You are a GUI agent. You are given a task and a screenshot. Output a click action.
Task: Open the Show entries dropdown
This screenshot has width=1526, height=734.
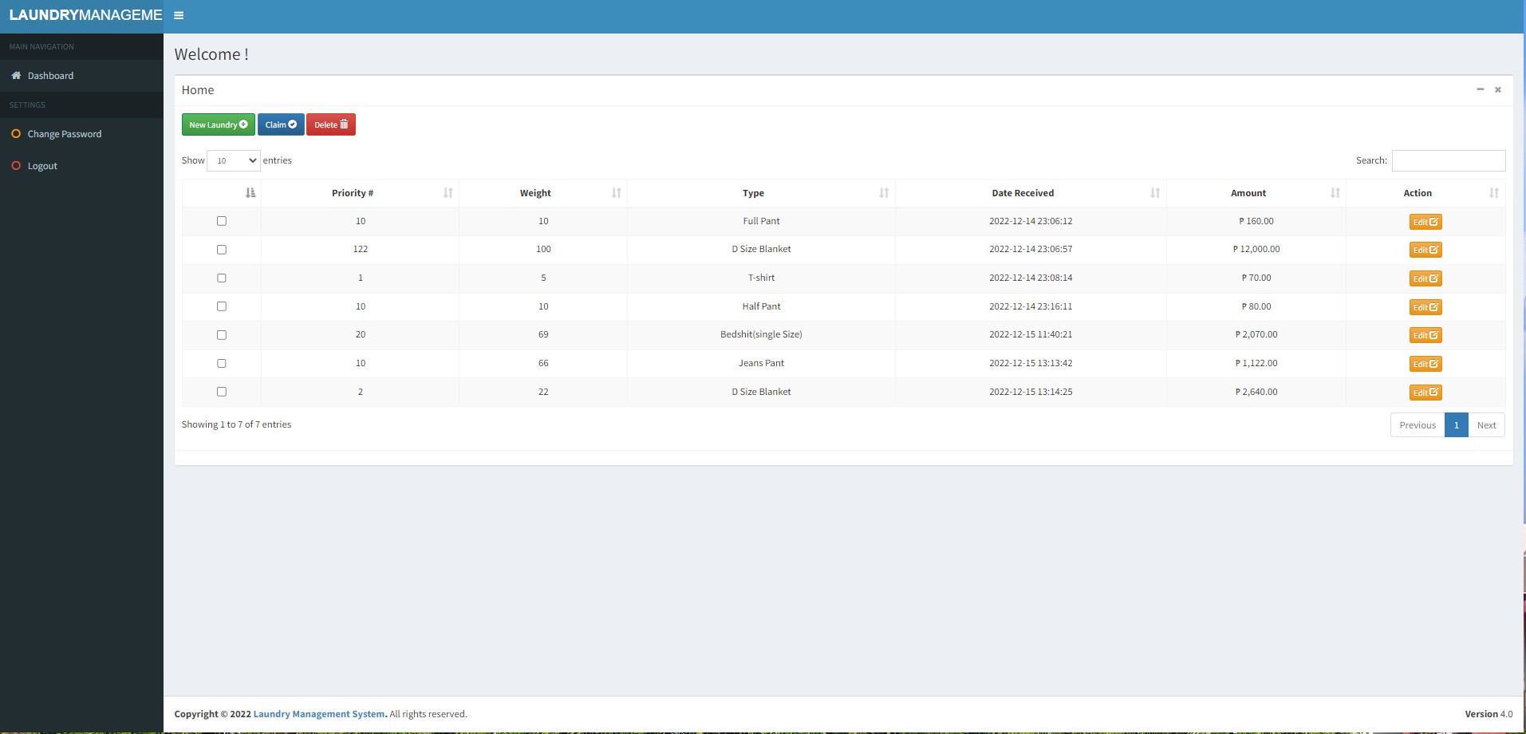click(x=233, y=160)
